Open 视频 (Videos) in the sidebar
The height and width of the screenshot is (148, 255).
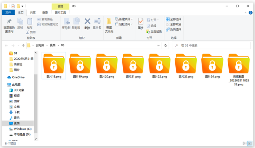pyautogui.click(x=14, y=96)
